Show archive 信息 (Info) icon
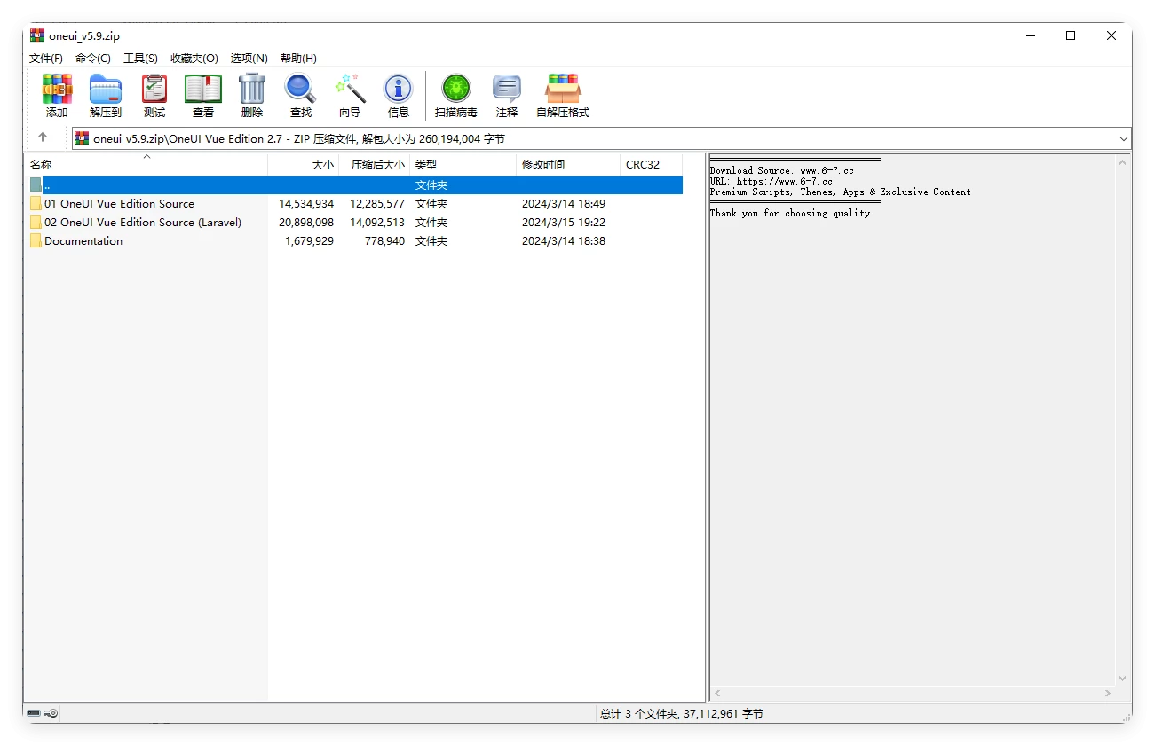The height and width of the screenshot is (746, 1155). (399, 95)
